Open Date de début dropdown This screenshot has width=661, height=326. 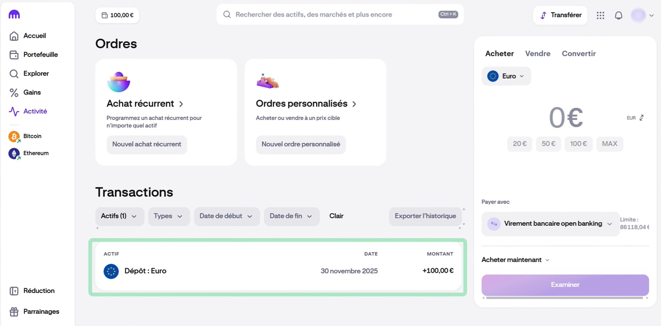click(227, 216)
